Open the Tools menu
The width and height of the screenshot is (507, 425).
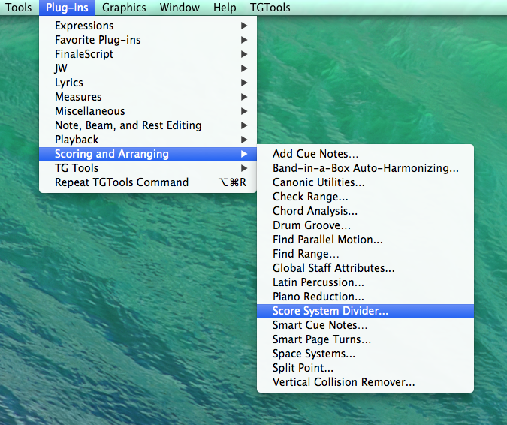point(19,8)
